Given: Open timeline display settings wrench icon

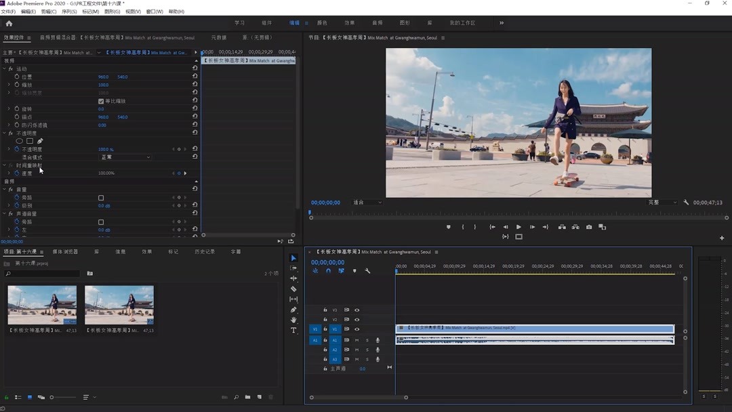Looking at the screenshot, I should (x=367, y=271).
